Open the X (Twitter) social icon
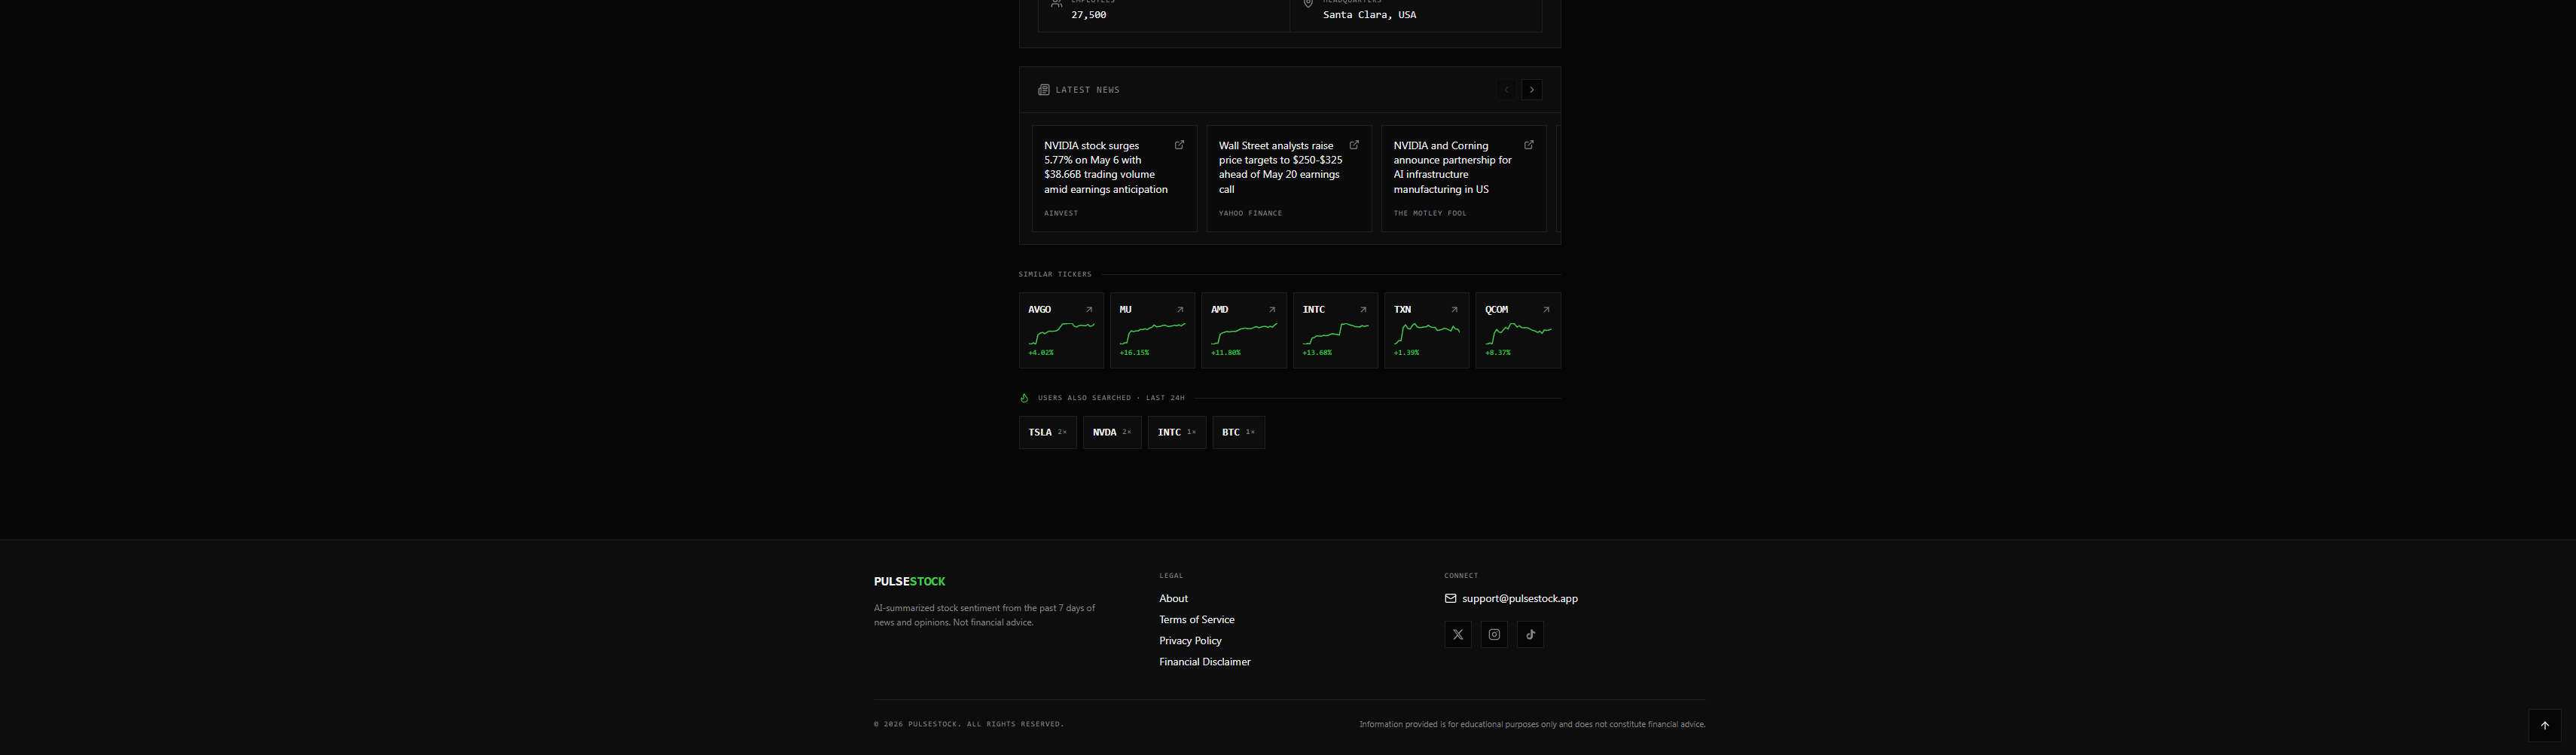The height and width of the screenshot is (755, 2576). click(1458, 634)
